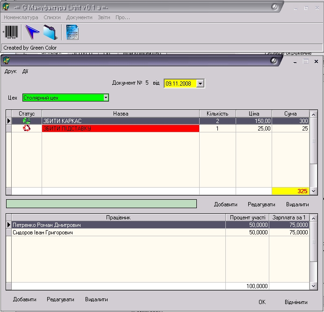
Task: Click Ціна column header
Action: pos(254,114)
